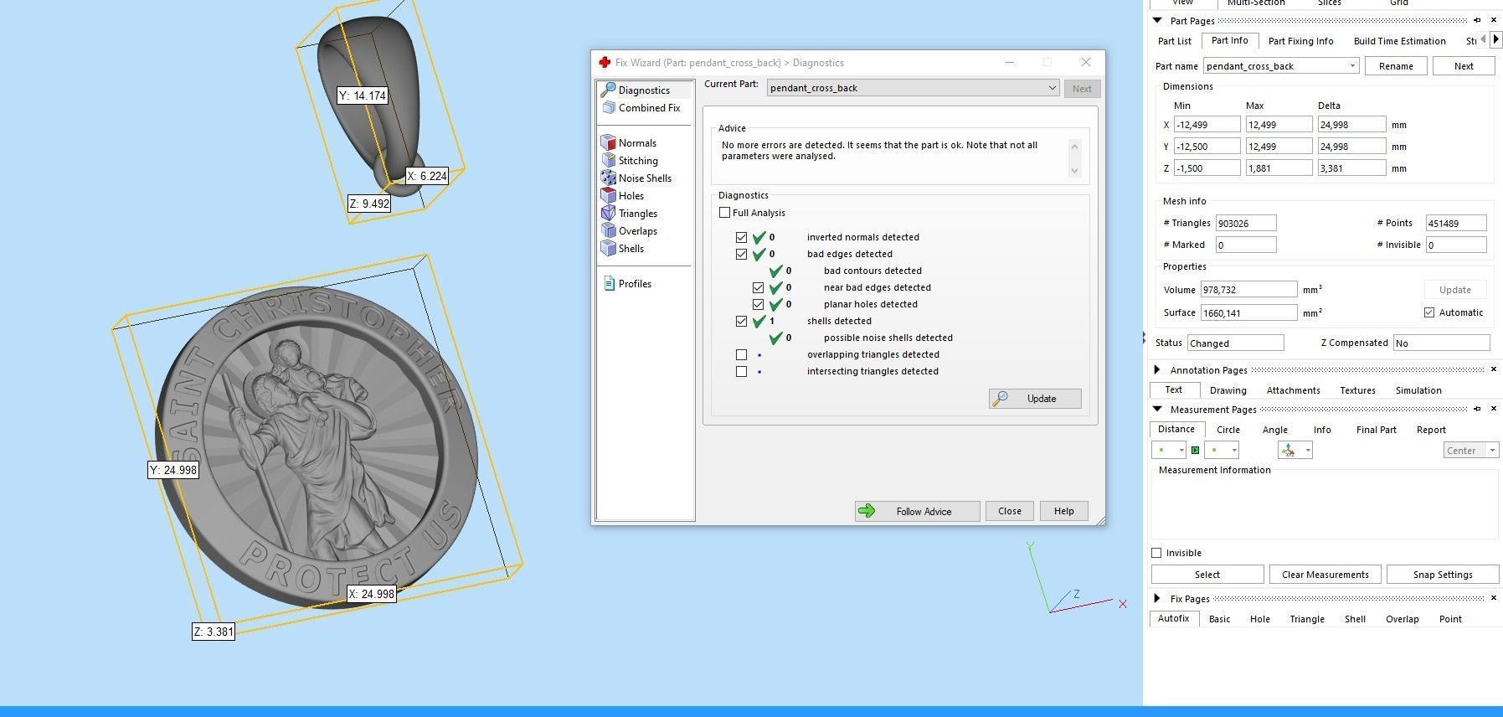Switch to the Part List tab
The image size is (1503, 717).
tap(1174, 41)
